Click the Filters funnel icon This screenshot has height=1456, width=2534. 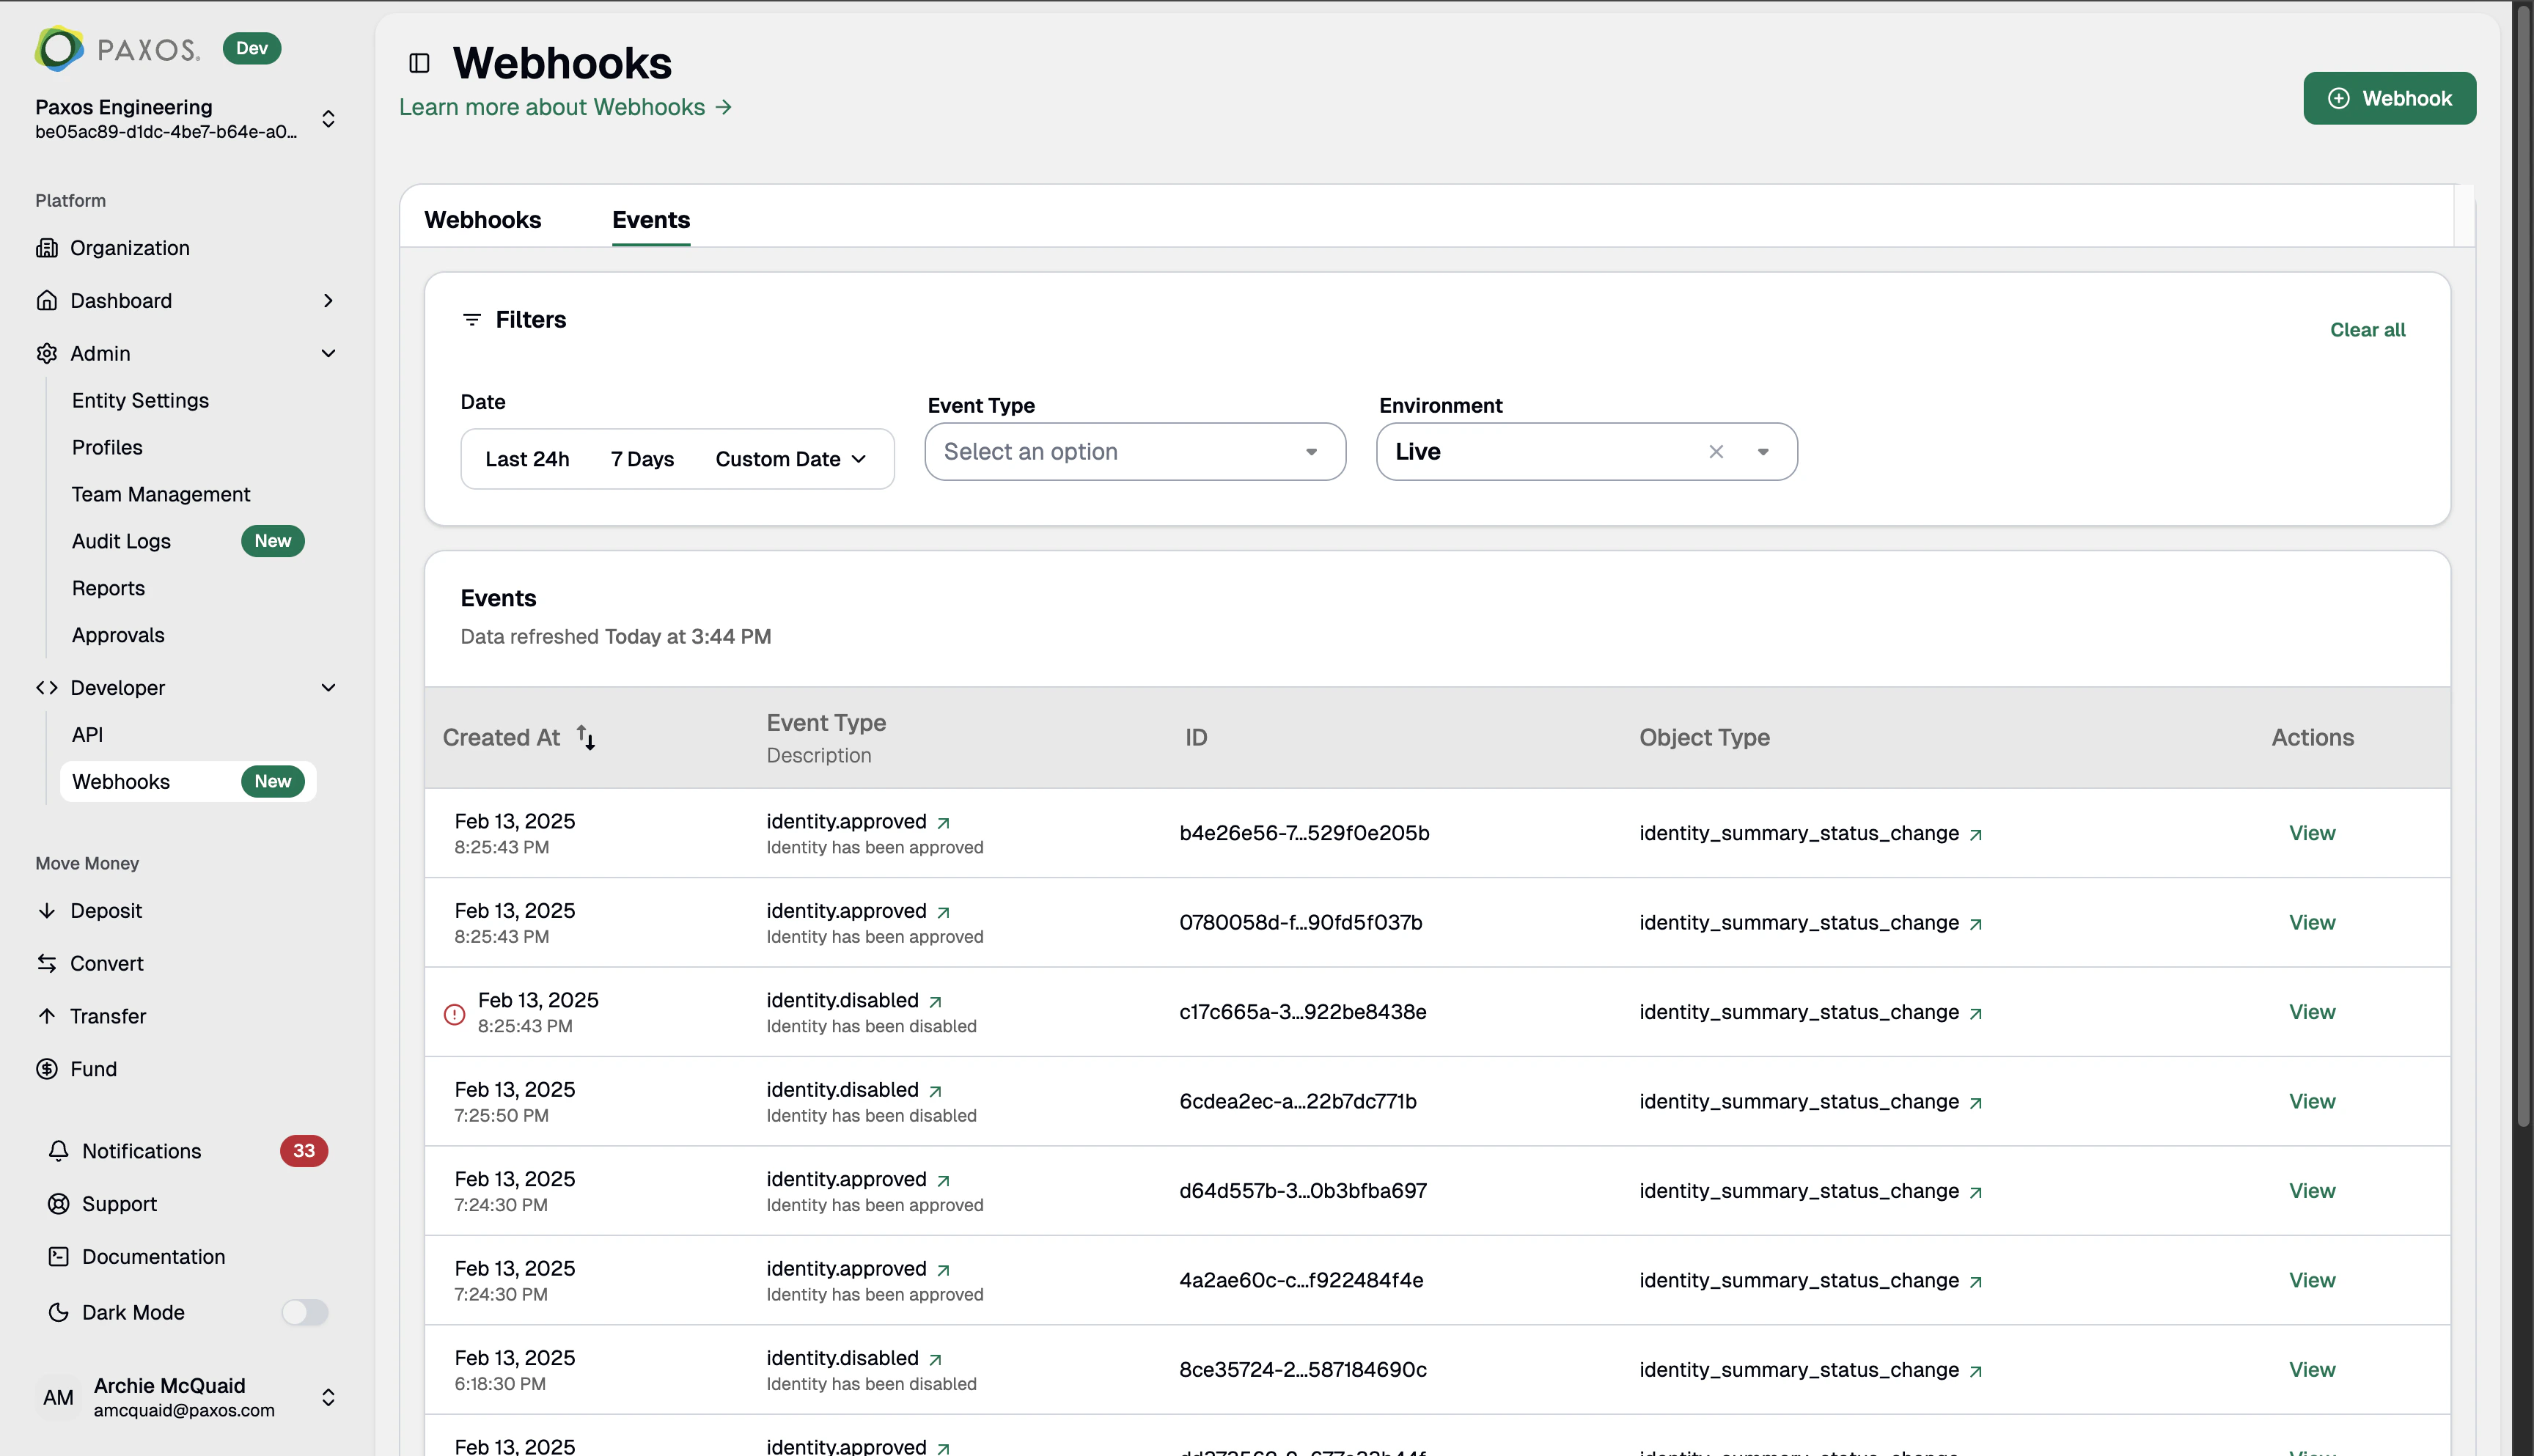(x=474, y=320)
